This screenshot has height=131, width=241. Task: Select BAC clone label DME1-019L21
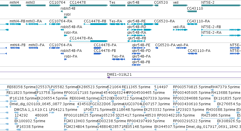click(x=119, y=75)
